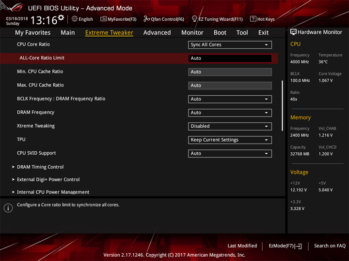Click the 32768 MB capacity value

coord(300,154)
